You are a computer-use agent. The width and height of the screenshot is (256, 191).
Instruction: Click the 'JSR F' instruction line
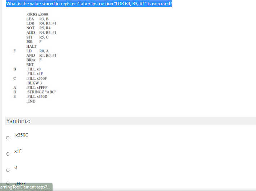(x=34, y=42)
